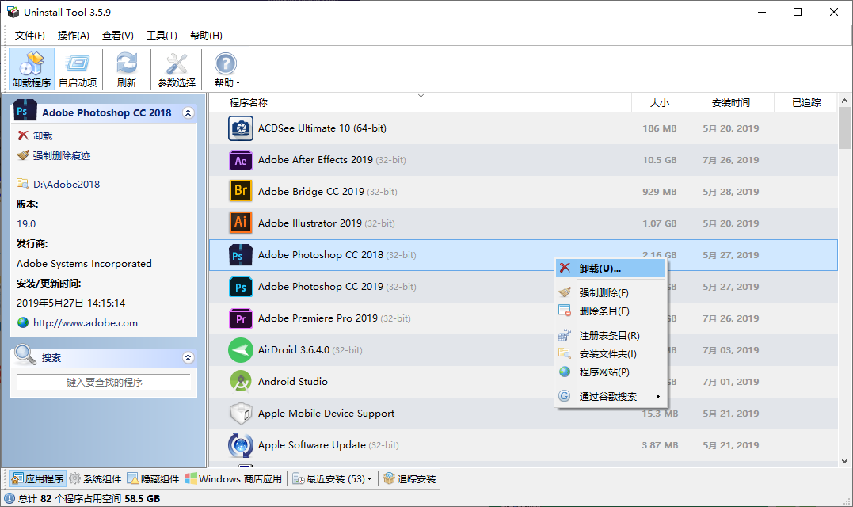Click the Photoshop CC 2019 Ps icon
The width and height of the screenshot is (853, 507).
pyautogui.click(x=241, y=287)
